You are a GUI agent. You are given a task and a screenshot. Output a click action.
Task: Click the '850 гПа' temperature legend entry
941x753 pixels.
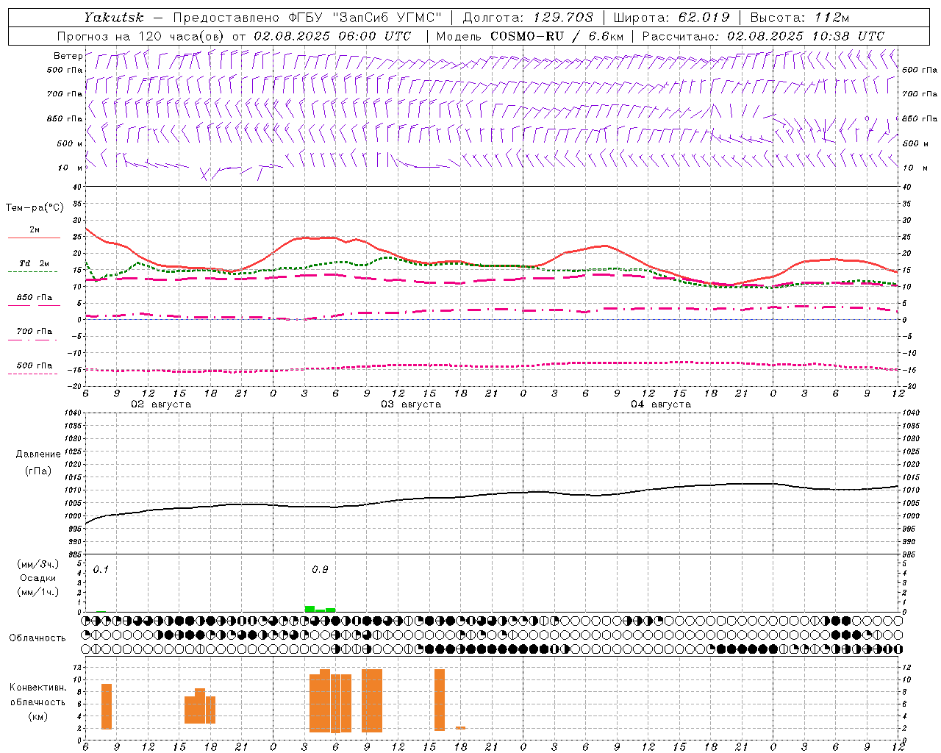click(35, 298)
